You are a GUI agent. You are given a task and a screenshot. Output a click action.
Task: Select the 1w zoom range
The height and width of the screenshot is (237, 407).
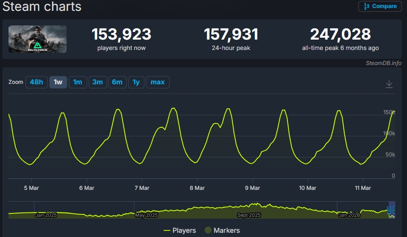coord(58,82)
